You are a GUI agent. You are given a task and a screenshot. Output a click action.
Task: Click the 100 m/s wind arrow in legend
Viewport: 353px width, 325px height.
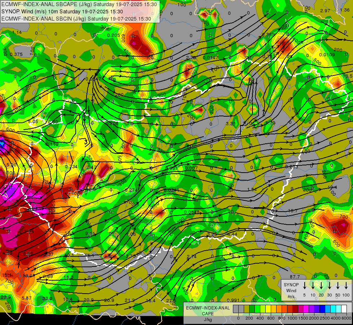346,286
